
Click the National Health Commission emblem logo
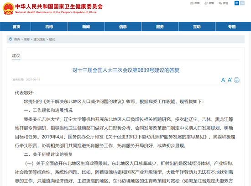coord(8,9)
